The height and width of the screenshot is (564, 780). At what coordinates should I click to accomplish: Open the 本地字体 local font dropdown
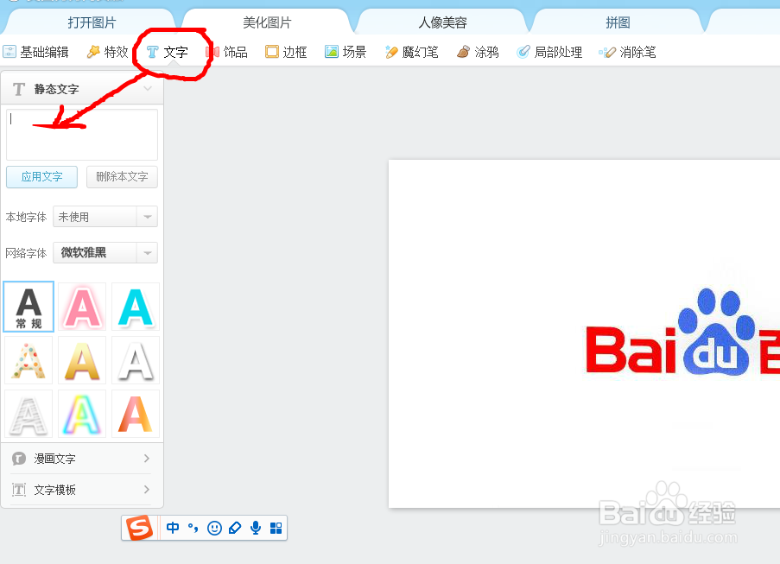coord(104,217)
